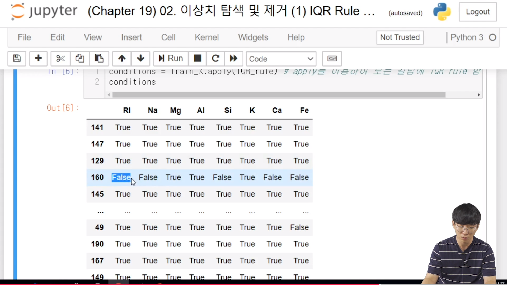
Task: Click the code cell horizontal scrollbar
Action: click(x=279, y=95)
